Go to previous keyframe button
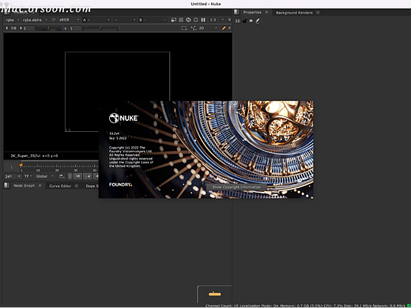411x308 pixels. [88, 176]
